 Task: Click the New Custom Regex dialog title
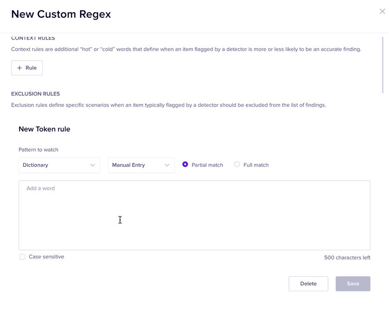click(61, 14)
